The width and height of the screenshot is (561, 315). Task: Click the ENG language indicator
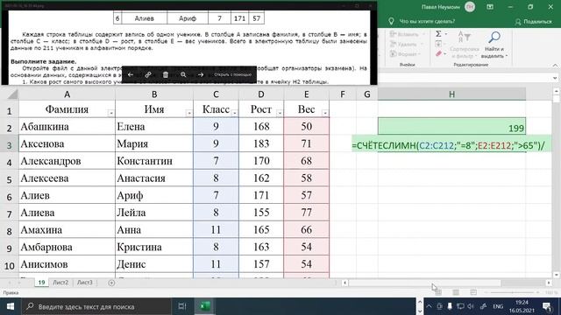(498, 306)
